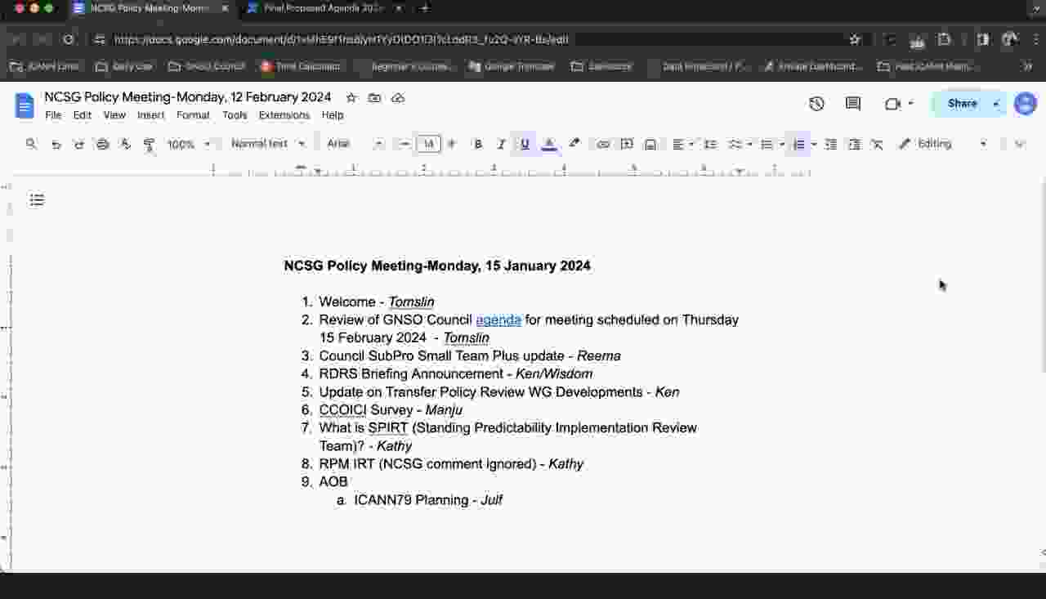
Task: Toggle the bulleted list button
Action: coord(767,144)
